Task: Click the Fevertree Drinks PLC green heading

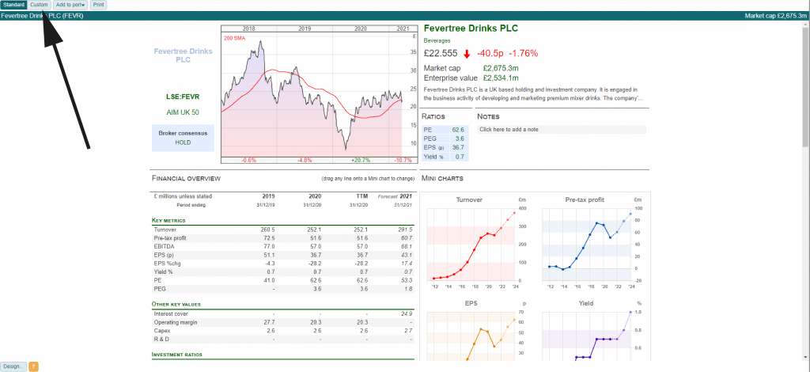Action: point(471,28)
